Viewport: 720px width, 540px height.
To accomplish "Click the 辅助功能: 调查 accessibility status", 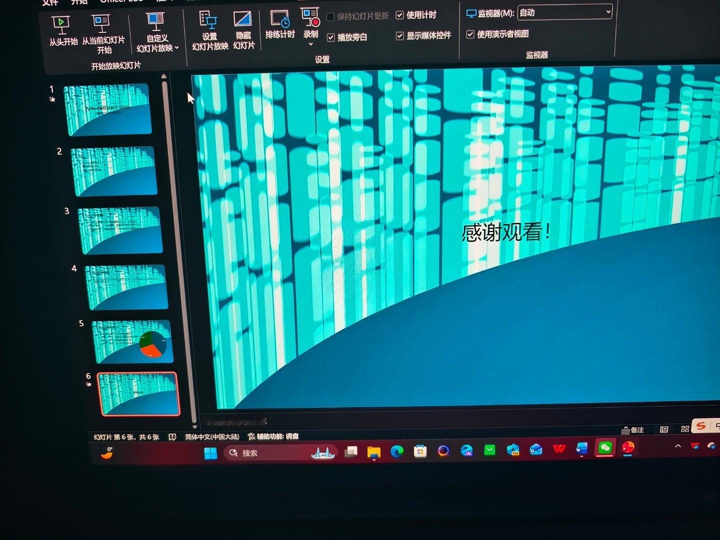I will click(273, 436).
